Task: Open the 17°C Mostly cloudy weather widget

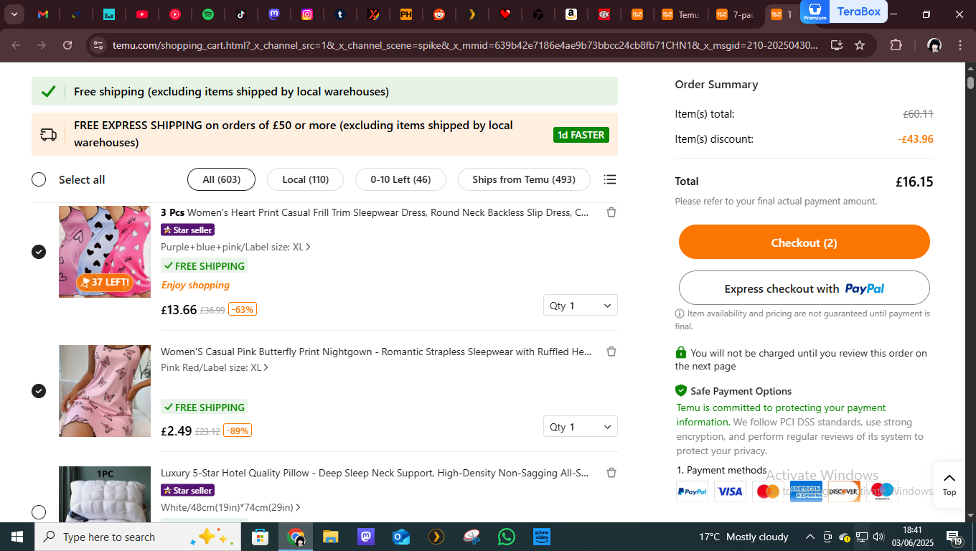Action: [x=743, y=537]
